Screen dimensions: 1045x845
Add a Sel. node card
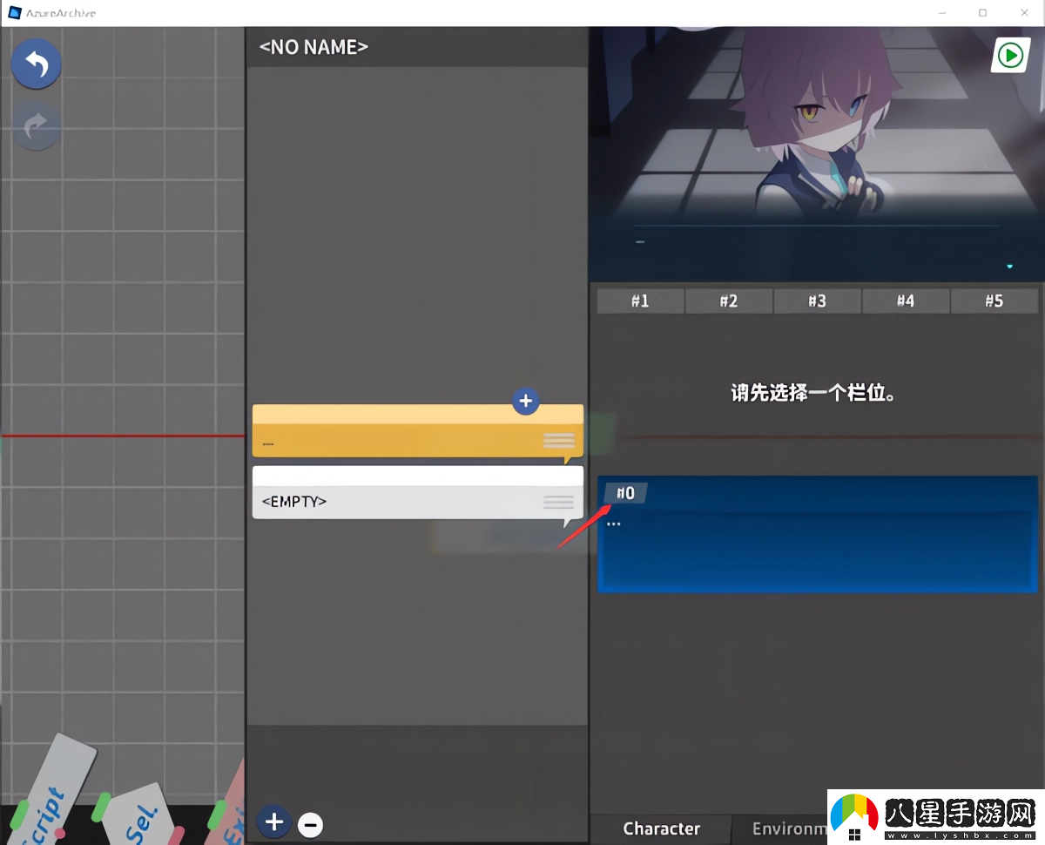click(139, 815)
